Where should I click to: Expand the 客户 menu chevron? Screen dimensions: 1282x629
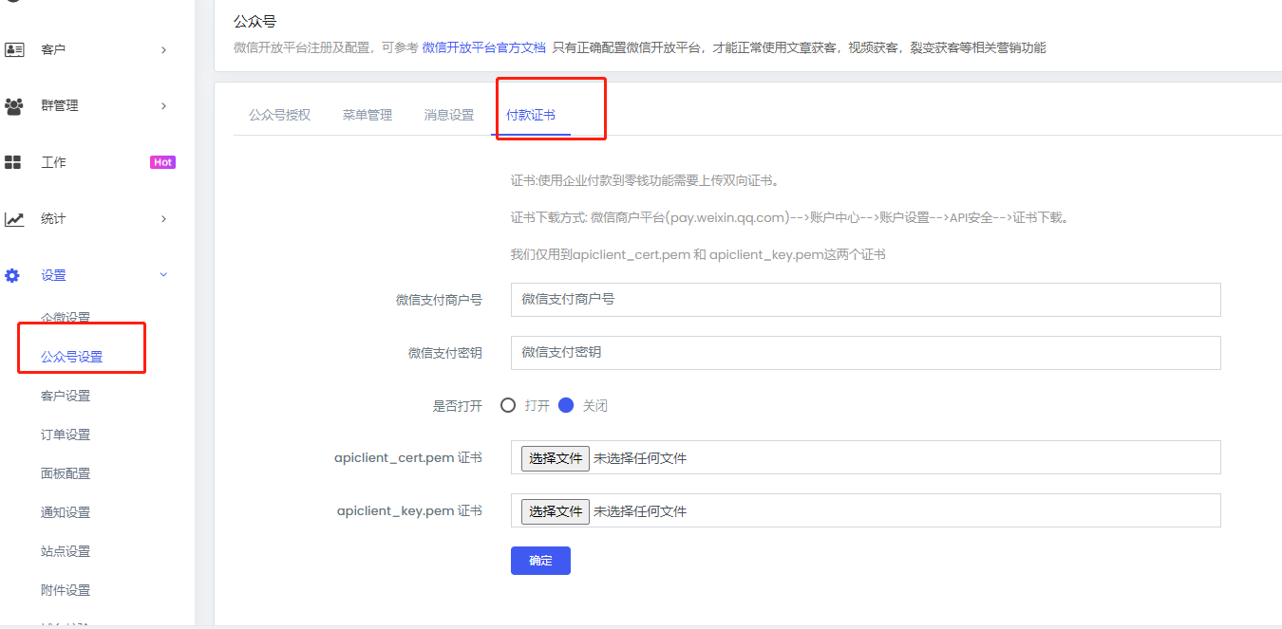click(163, 49)
